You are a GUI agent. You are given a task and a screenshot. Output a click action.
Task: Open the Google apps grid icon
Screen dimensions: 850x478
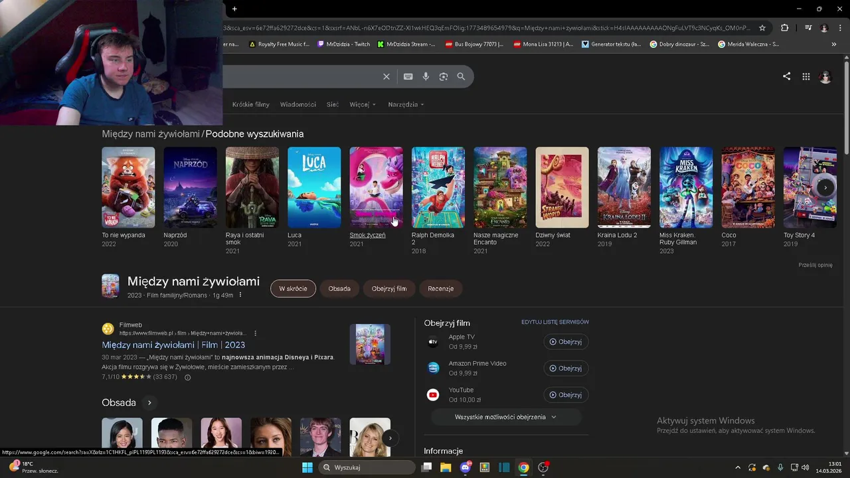click(806, 76)
